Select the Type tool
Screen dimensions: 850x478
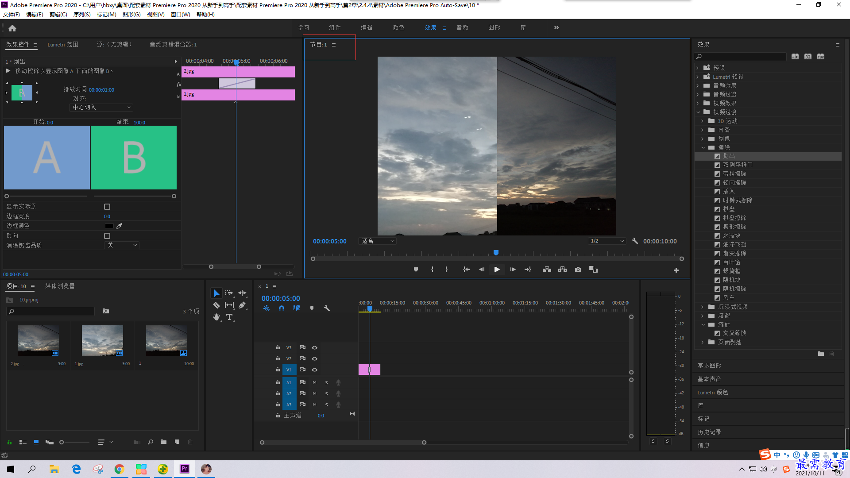click(229, 317)
